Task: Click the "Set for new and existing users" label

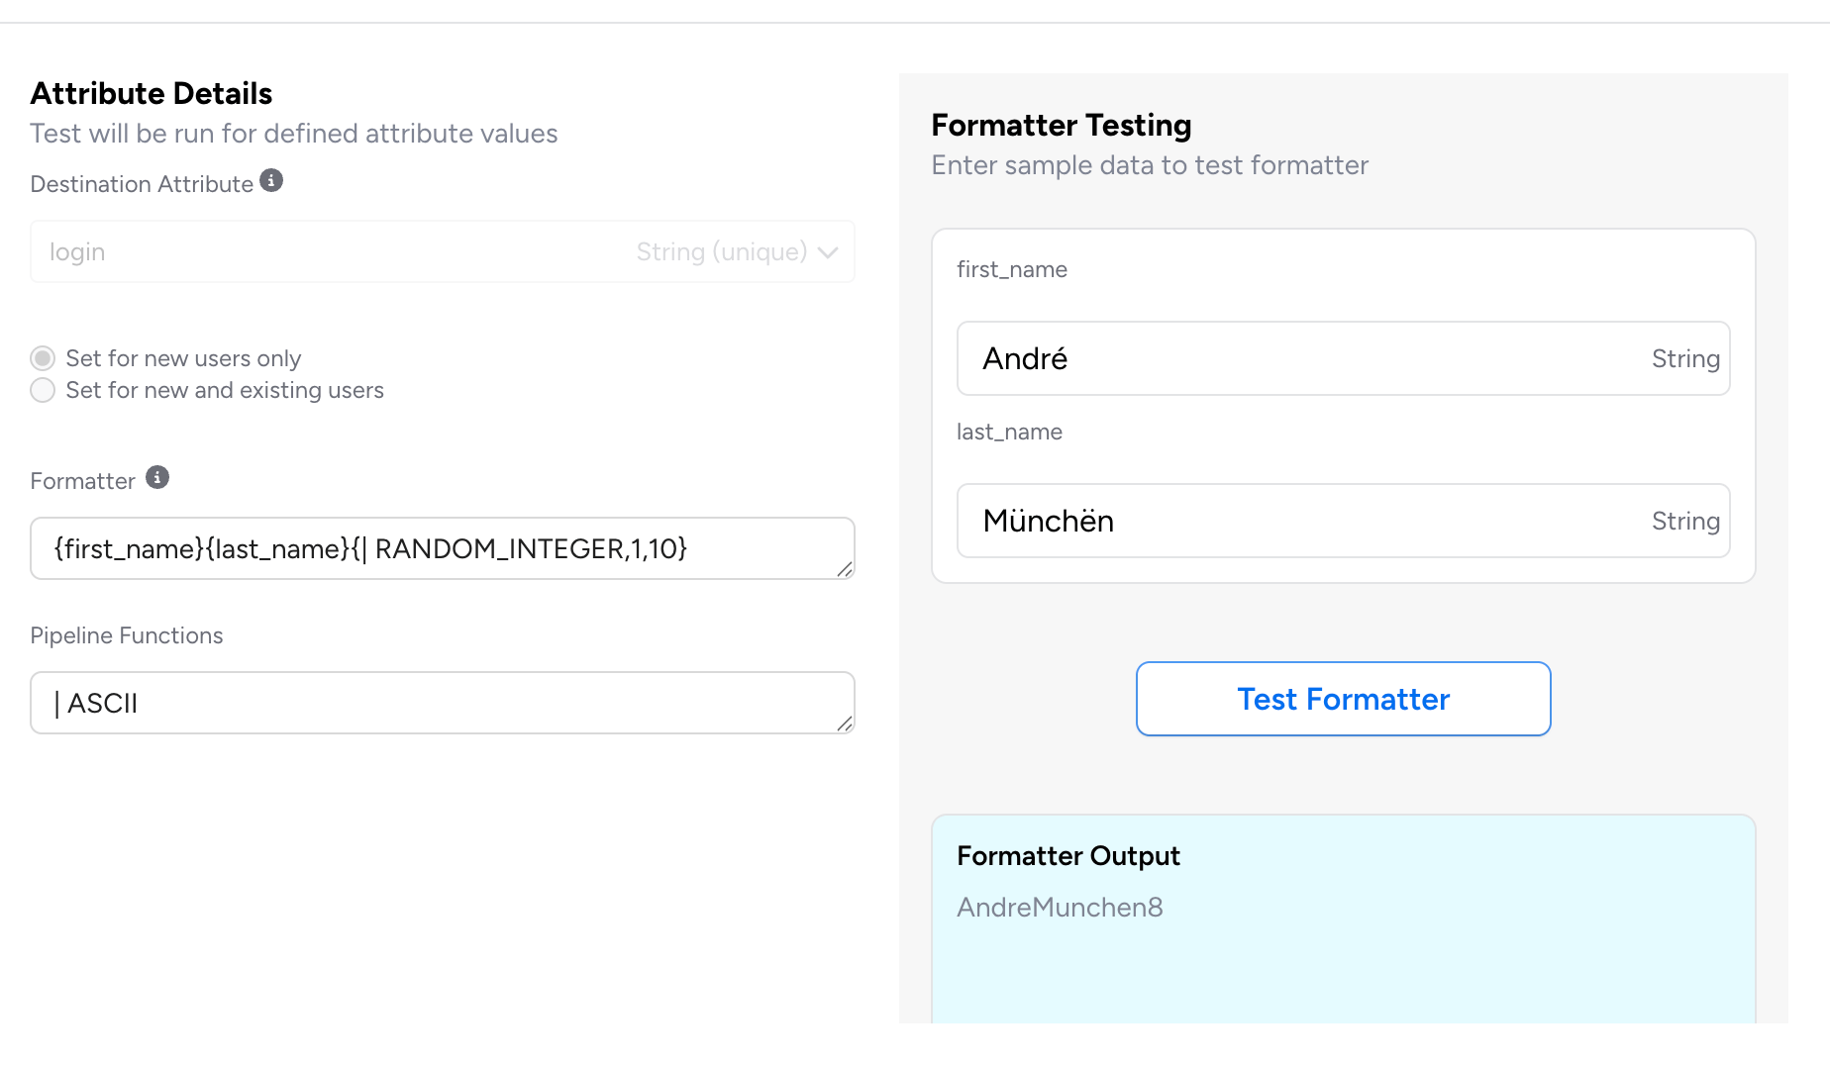Action: tap(225, 390)
